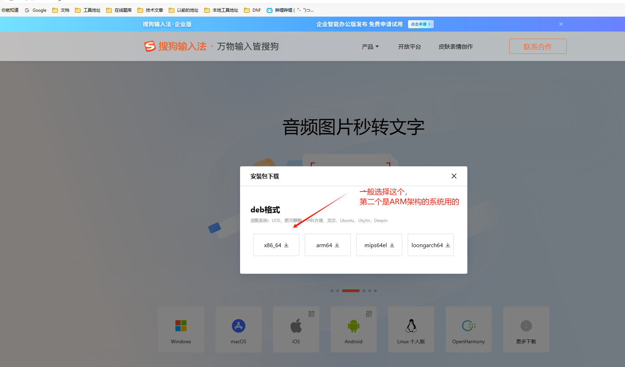Download the arm64 deb package
Image resolution: width=625 pixels, height=367 pixels.
coord(328,245)
